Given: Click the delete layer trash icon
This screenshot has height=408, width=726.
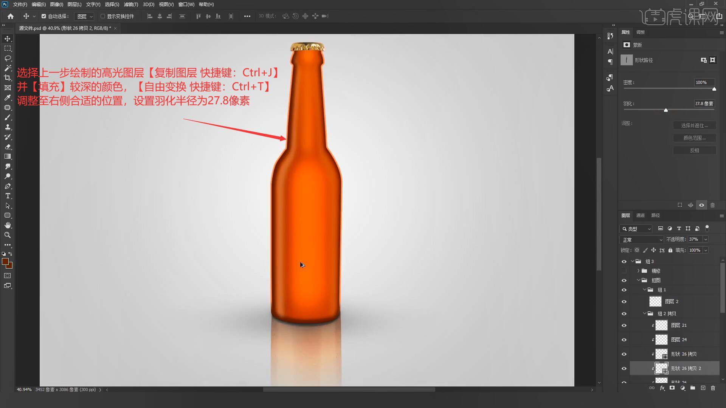Looking at the screenshot, I should tap(713, 388).
